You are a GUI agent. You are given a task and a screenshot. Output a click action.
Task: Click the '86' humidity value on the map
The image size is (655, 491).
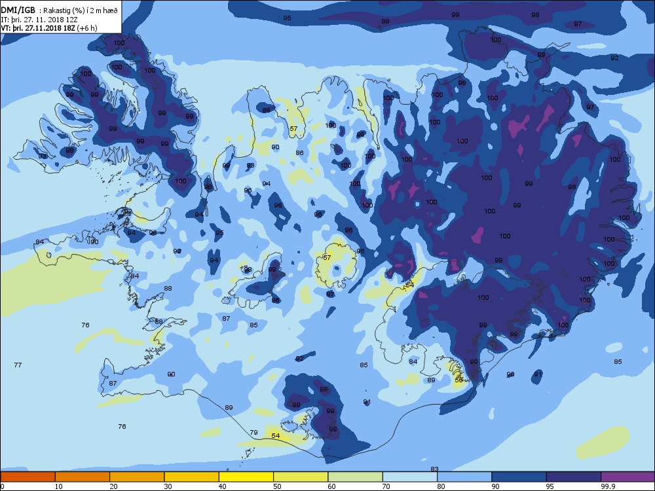click(x=299, y=153)
